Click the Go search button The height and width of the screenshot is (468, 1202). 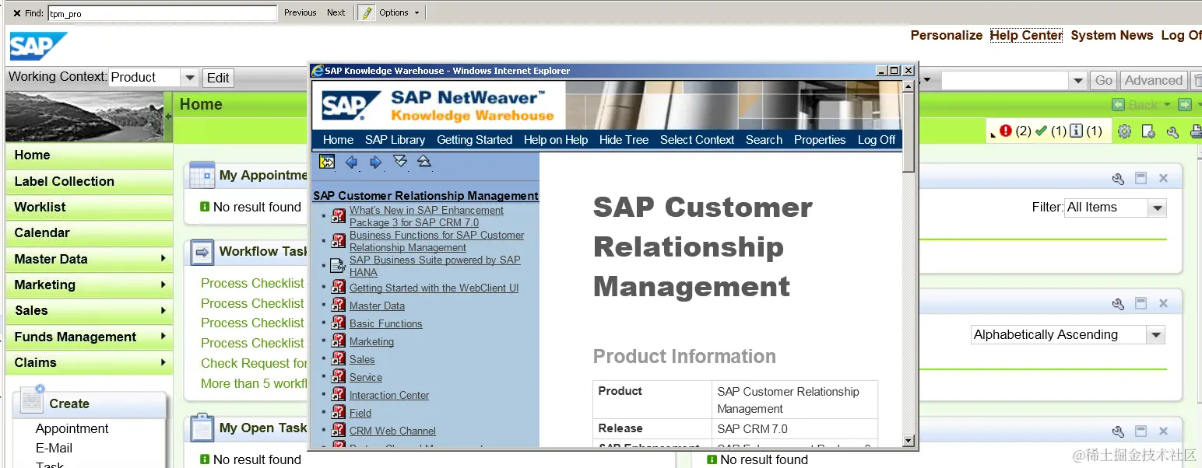pos(1104,80)
